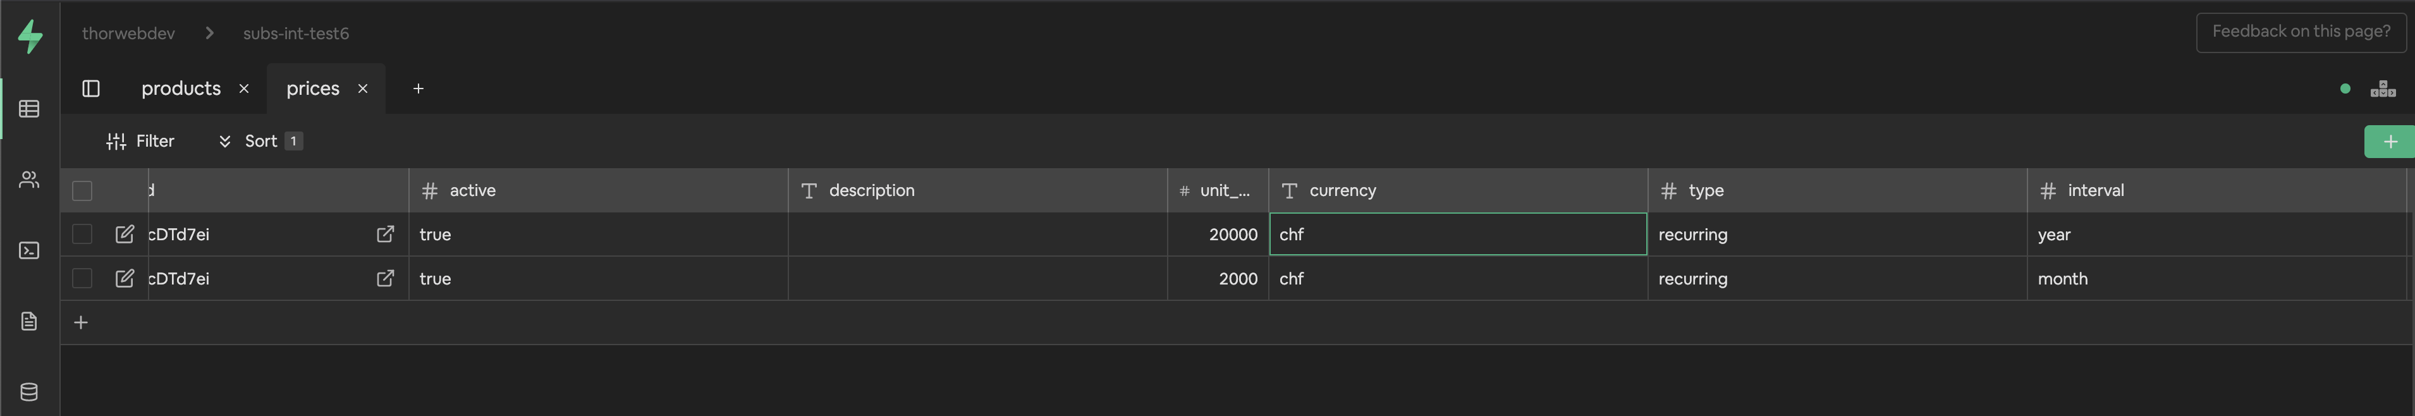Switch to the products tab
2415x416 pixels.
[x=181, y=88]
